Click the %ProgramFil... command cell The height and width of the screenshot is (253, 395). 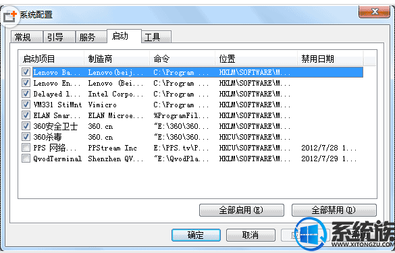181,115
